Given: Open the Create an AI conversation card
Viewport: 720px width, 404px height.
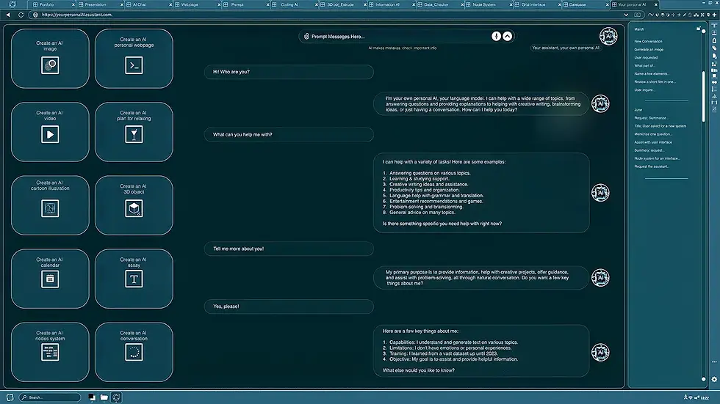Looking at the screenshot, I should tap(134, 352).
